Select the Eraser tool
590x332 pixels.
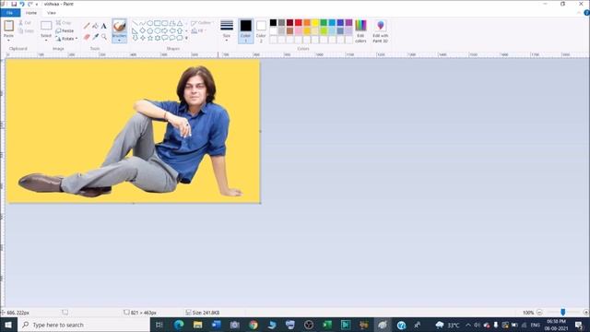(x=87, y=37)
